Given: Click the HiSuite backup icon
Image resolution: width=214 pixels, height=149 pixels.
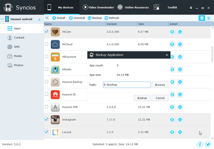Looking at the screenshot, I should [x=180, y=69].
